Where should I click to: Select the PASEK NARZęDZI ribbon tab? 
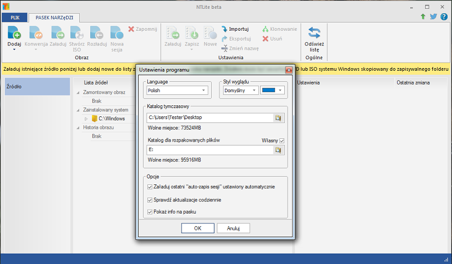click(54, 18)
